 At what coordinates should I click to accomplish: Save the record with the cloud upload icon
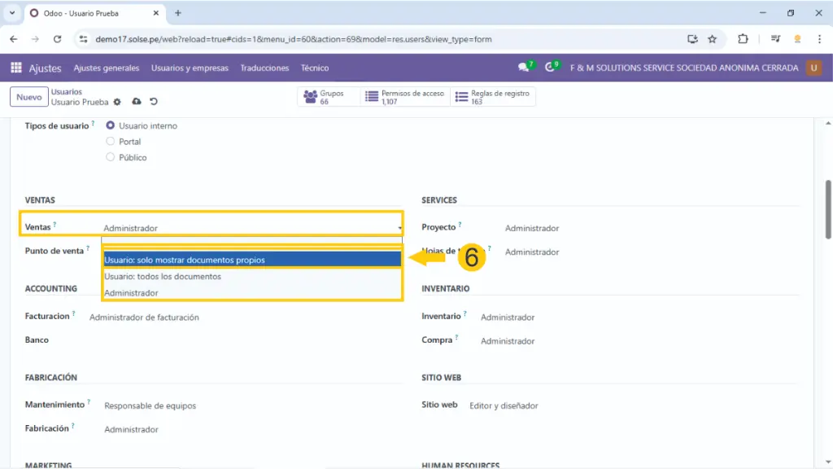(136, 102)
